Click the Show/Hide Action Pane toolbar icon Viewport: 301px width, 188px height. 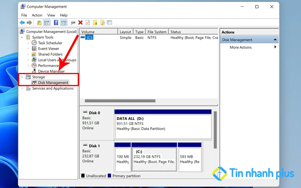point(64,23)
